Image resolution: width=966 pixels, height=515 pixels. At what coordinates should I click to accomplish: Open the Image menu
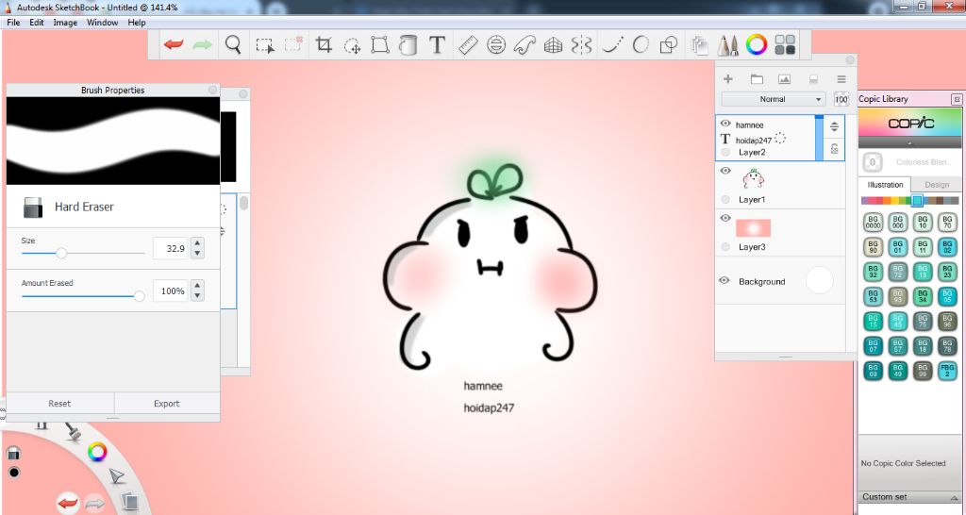[65, 23]
